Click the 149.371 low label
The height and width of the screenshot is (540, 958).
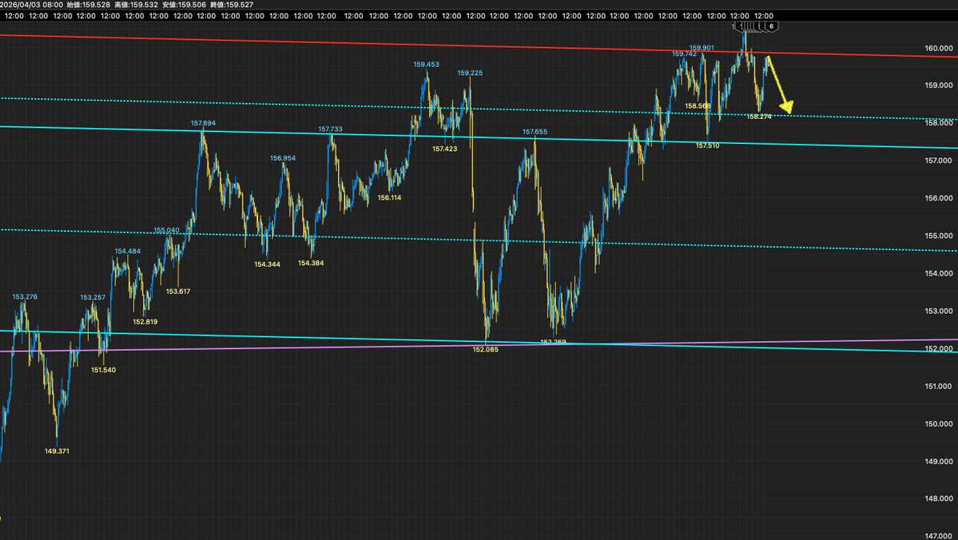(x=57, y=451)
